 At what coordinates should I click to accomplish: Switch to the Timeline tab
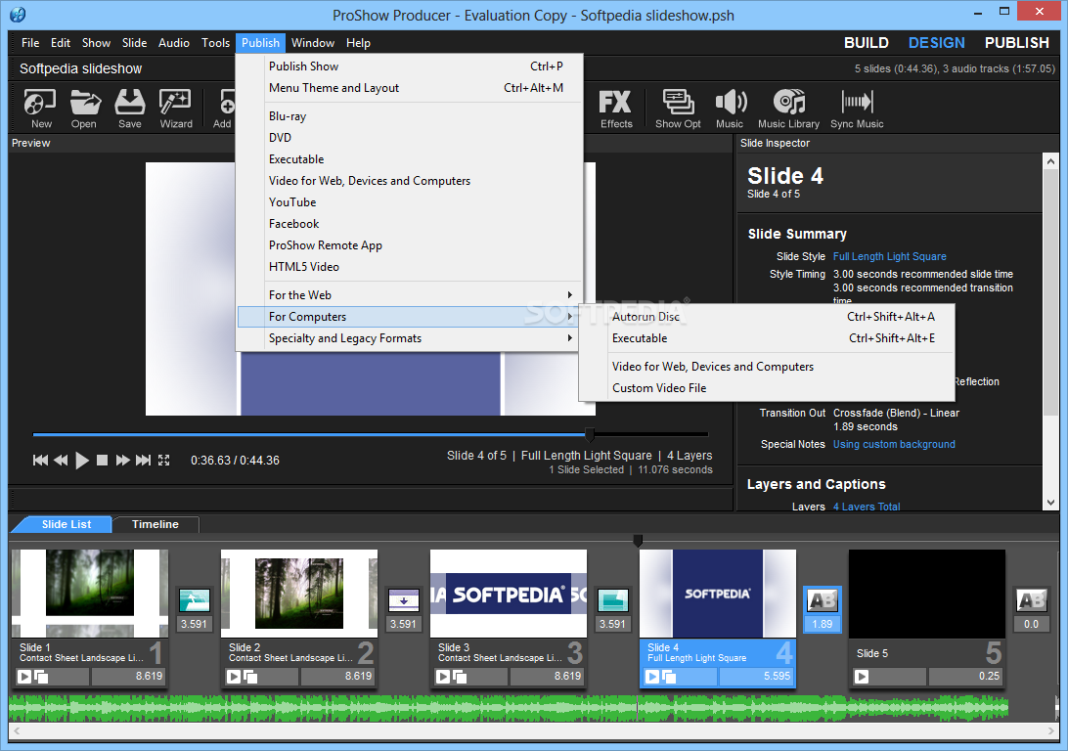[x=156, y=524]
